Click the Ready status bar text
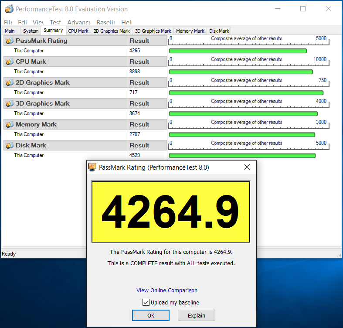Image resolution: width=343 pixels, height=328 pixels. tap(9, 254)
